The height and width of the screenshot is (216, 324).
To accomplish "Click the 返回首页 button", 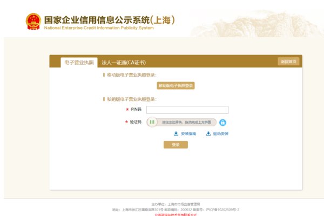I will click(288, 62).
